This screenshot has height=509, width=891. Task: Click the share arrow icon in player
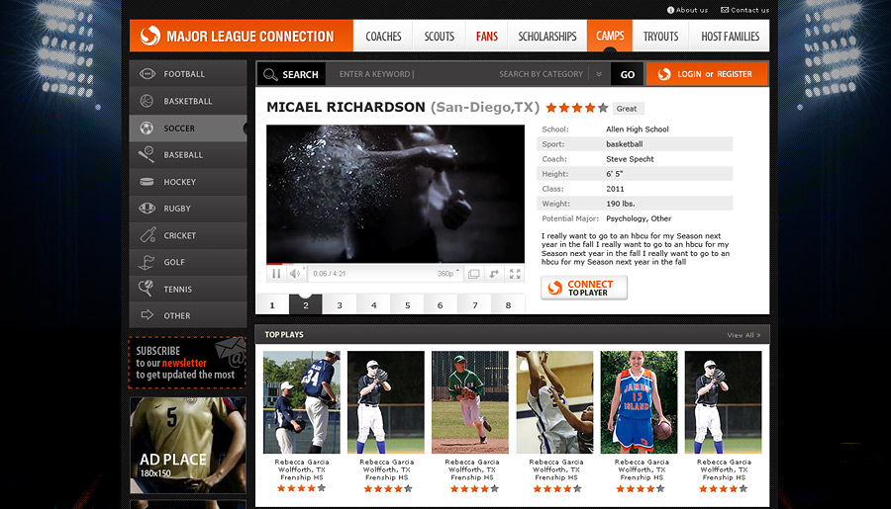click(x=494, y=274)
